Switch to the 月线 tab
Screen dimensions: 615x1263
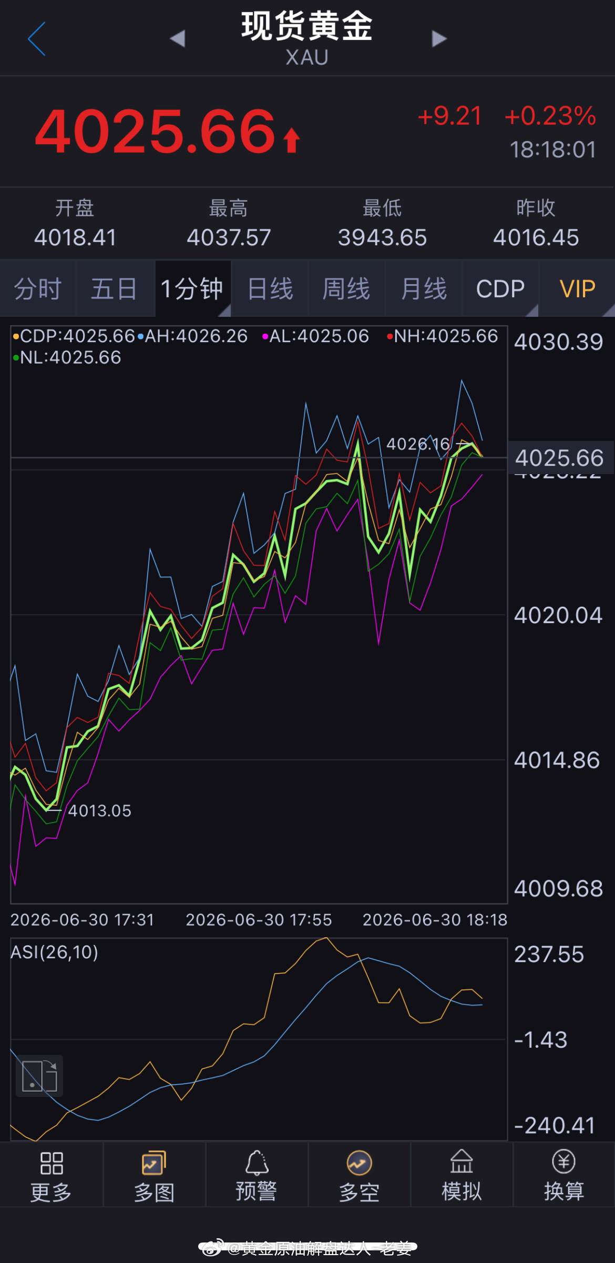(x=424, y=288)
